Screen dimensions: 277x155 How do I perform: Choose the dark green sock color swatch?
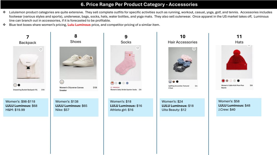click(120, 83)
